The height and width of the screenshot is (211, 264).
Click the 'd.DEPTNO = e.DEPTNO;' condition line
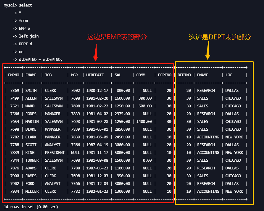pos(40,60)
